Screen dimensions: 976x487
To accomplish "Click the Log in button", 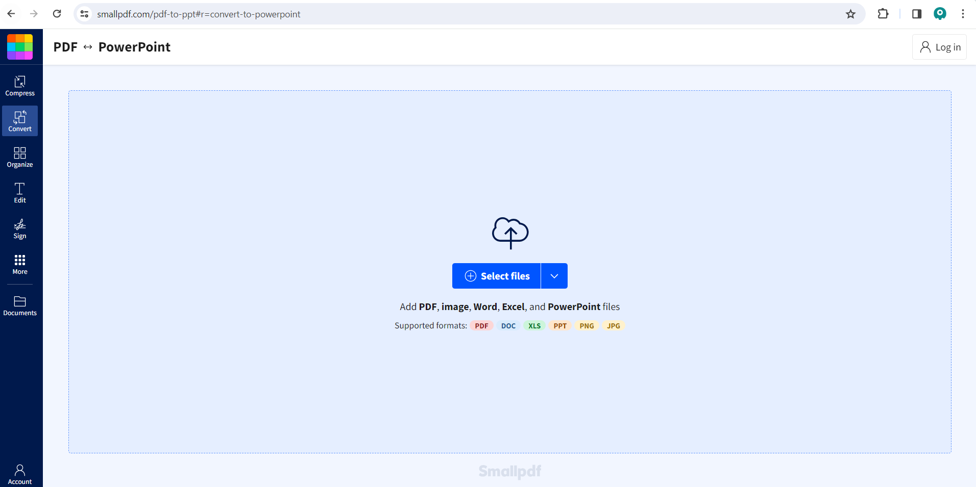I will [x=939, y=47].
